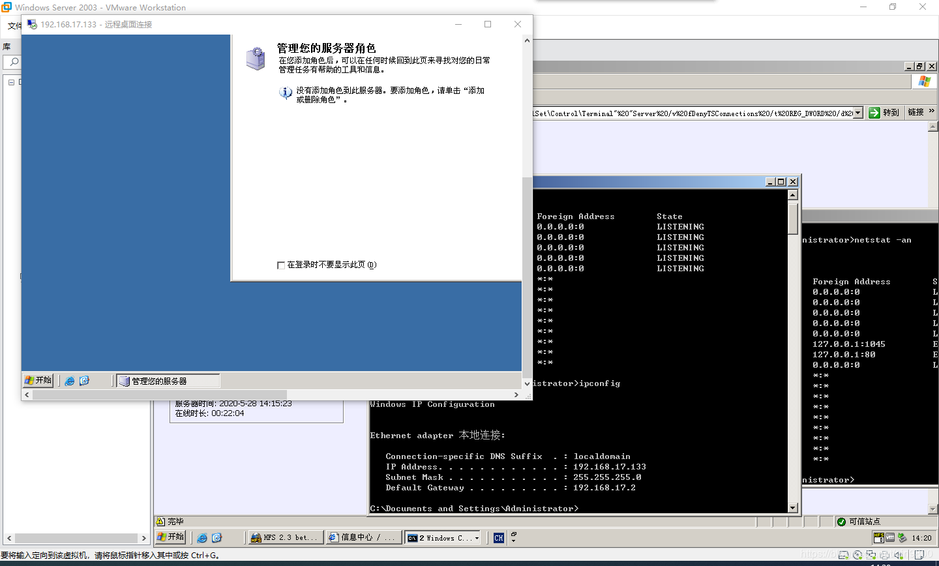The width and height of the screenshot is (939, 566).
Task: Click the remote desktop horizontal scrollbar thumb
Action: click(x=160, y=395)
